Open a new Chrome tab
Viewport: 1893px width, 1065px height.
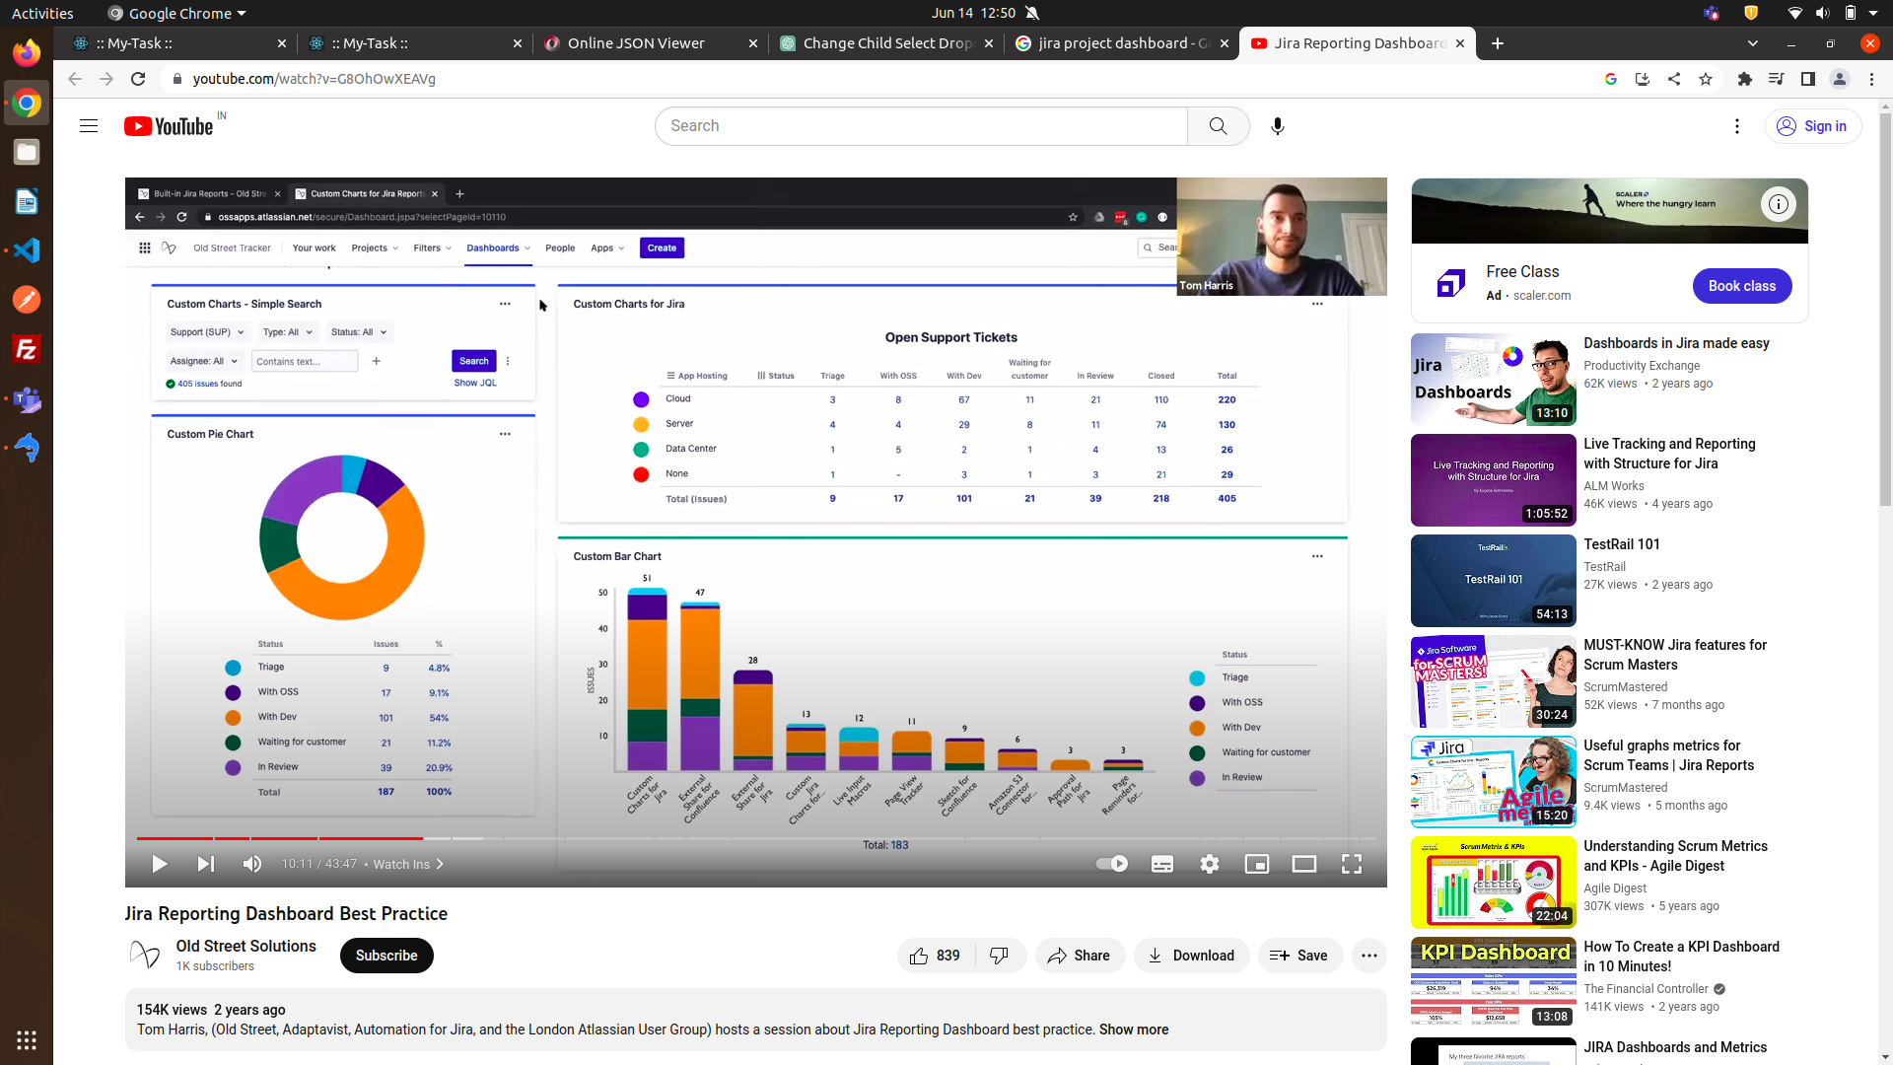pyautogui.click(x=1498, y=43)
